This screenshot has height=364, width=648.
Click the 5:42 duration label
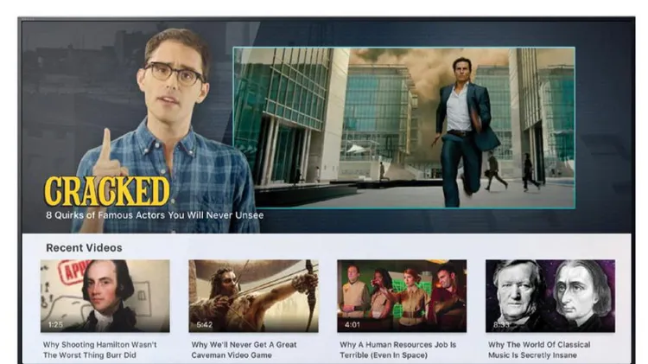coord(204,325)
